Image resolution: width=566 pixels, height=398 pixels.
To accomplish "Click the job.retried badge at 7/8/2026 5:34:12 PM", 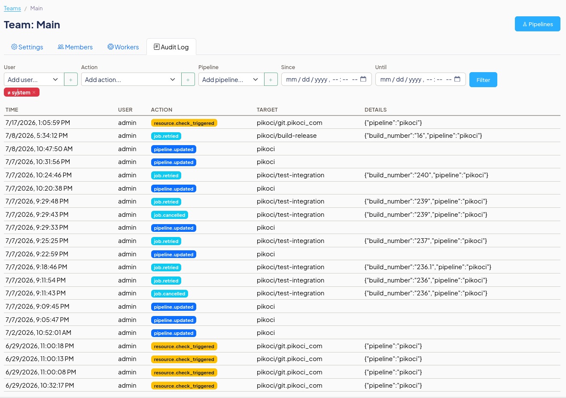I will [166, 136].
